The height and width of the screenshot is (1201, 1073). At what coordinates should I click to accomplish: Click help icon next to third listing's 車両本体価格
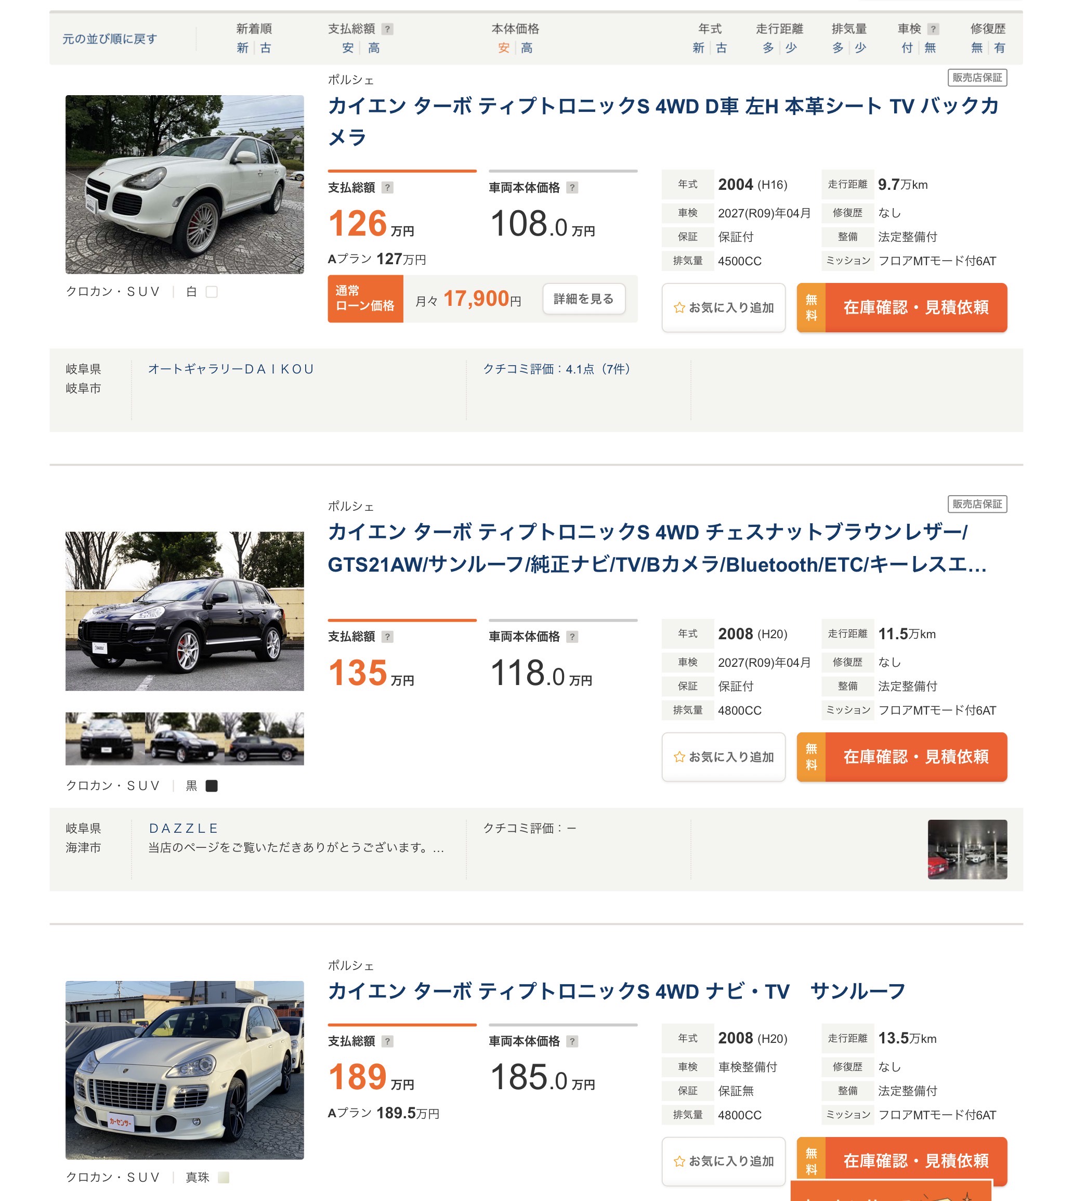572,1041
